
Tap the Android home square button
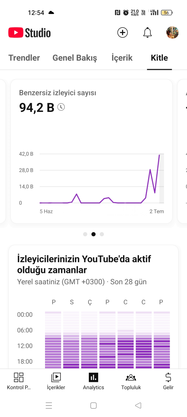click(x=93, y=405)
